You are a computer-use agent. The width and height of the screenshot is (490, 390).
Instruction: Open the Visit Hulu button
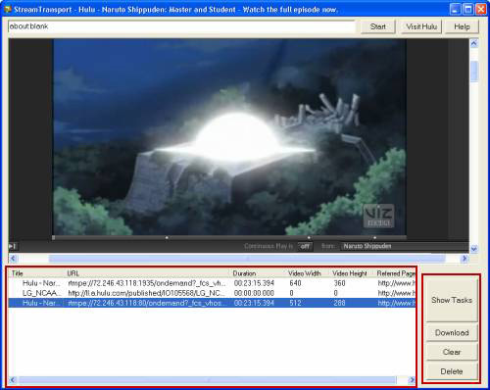(421, 26)
